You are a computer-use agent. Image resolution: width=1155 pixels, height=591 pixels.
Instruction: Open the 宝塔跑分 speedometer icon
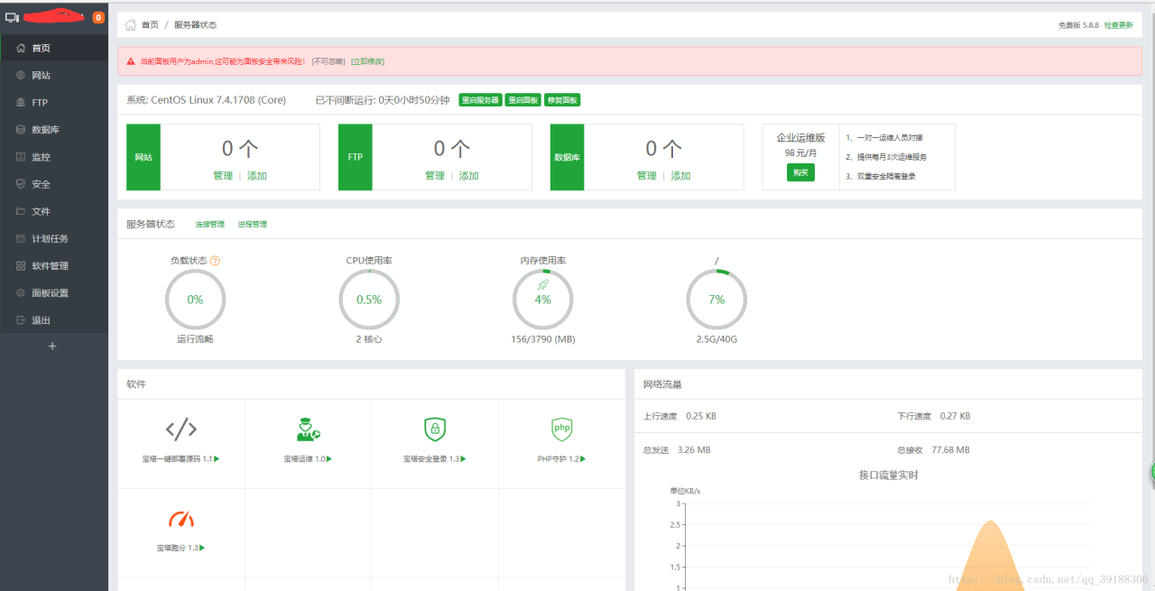(x=180, y=519)
